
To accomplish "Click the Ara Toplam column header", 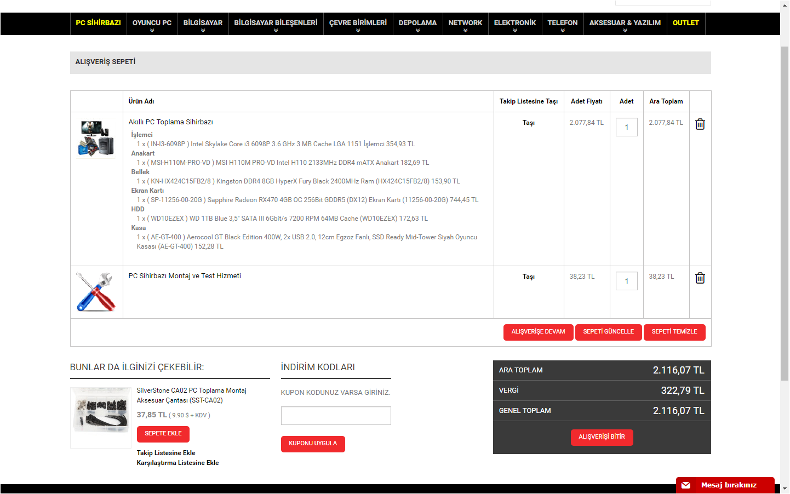I will 666,101.
